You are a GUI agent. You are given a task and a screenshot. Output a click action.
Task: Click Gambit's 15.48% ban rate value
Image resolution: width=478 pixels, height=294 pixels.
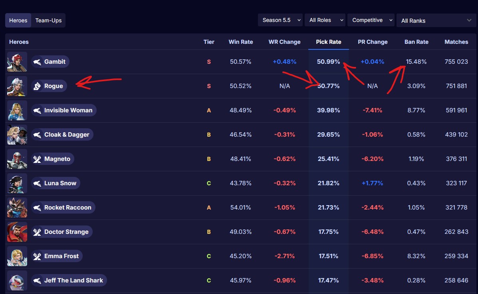[416, 62]
